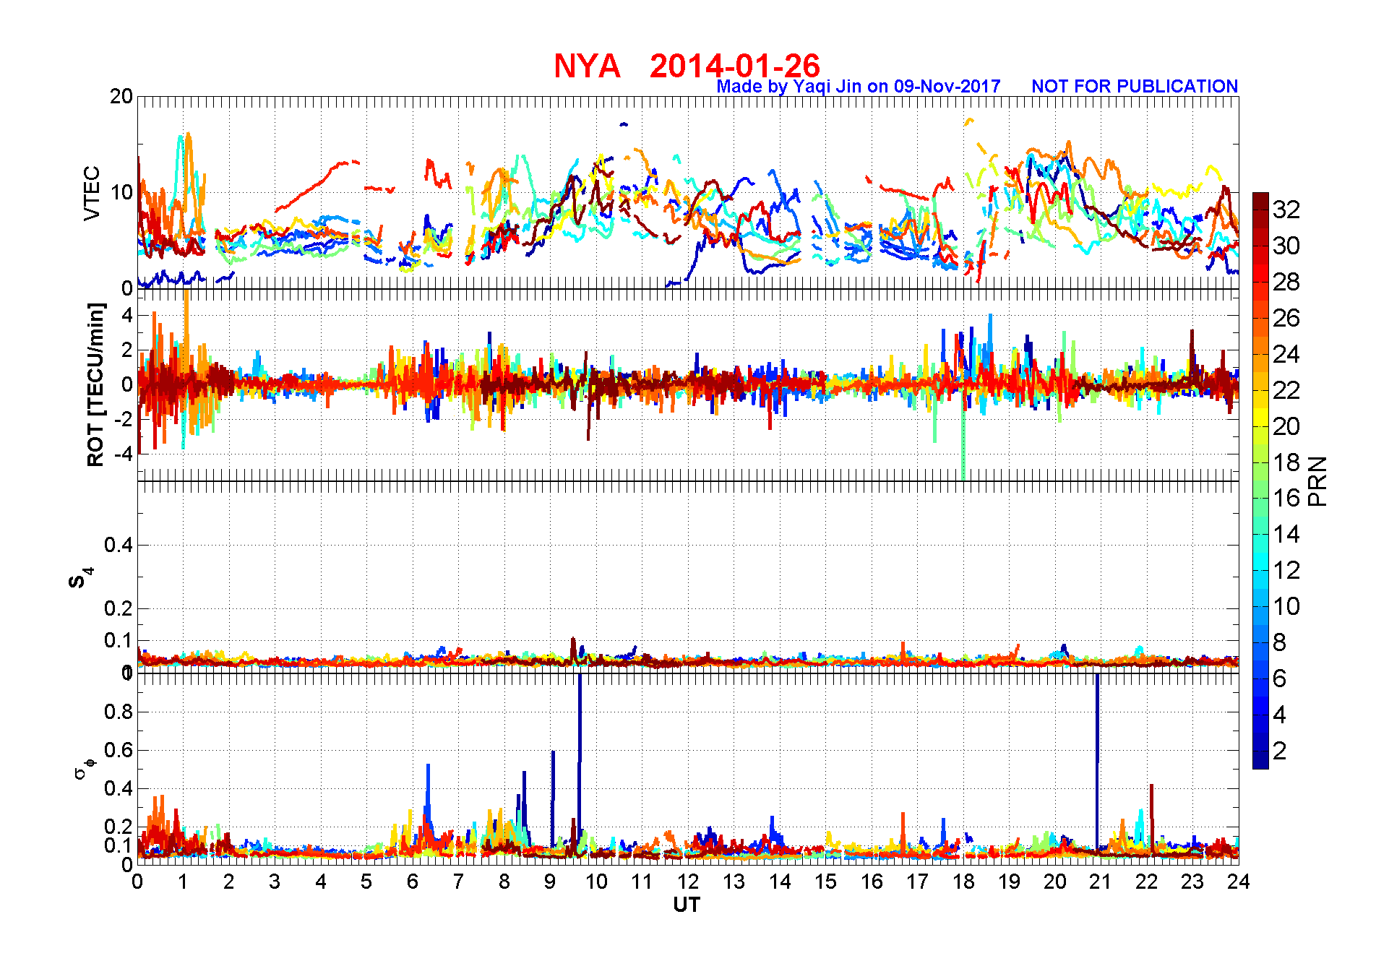The width and height of the screenshot is (1376, 961).
Task: Select the PRN colorbar tick label "10"
Action: point(1286,606)
